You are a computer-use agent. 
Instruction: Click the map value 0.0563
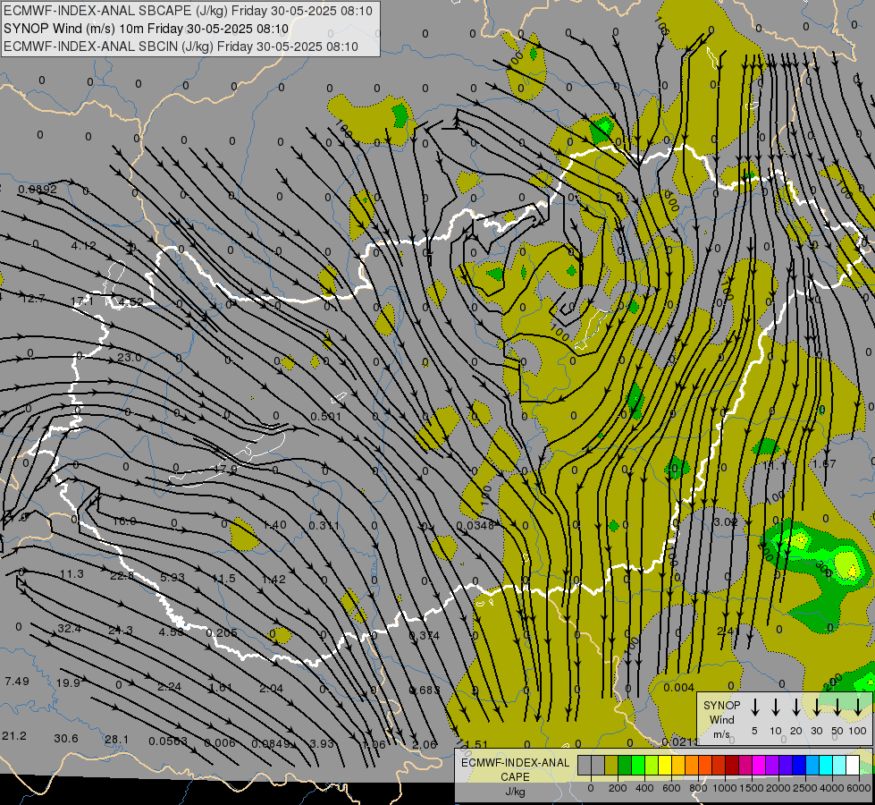click(x=168, y=741)
